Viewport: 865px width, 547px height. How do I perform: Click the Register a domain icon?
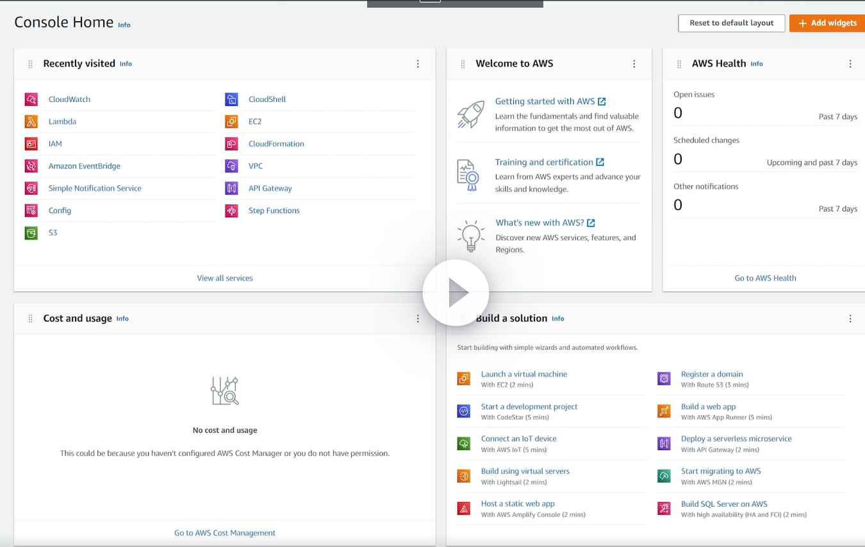tap(664, 379)
